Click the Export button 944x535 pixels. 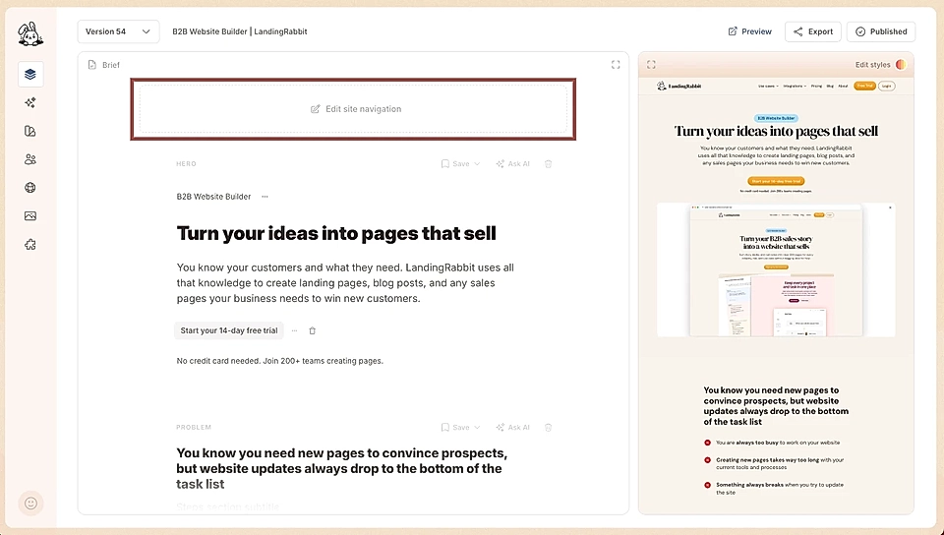(x=813, y=31)
